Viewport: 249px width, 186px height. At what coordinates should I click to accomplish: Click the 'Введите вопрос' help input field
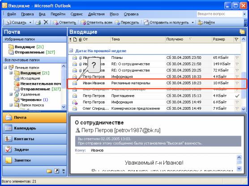click(220, 14)
